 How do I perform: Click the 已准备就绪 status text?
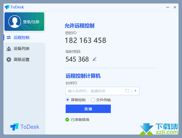tap(80, 119)
